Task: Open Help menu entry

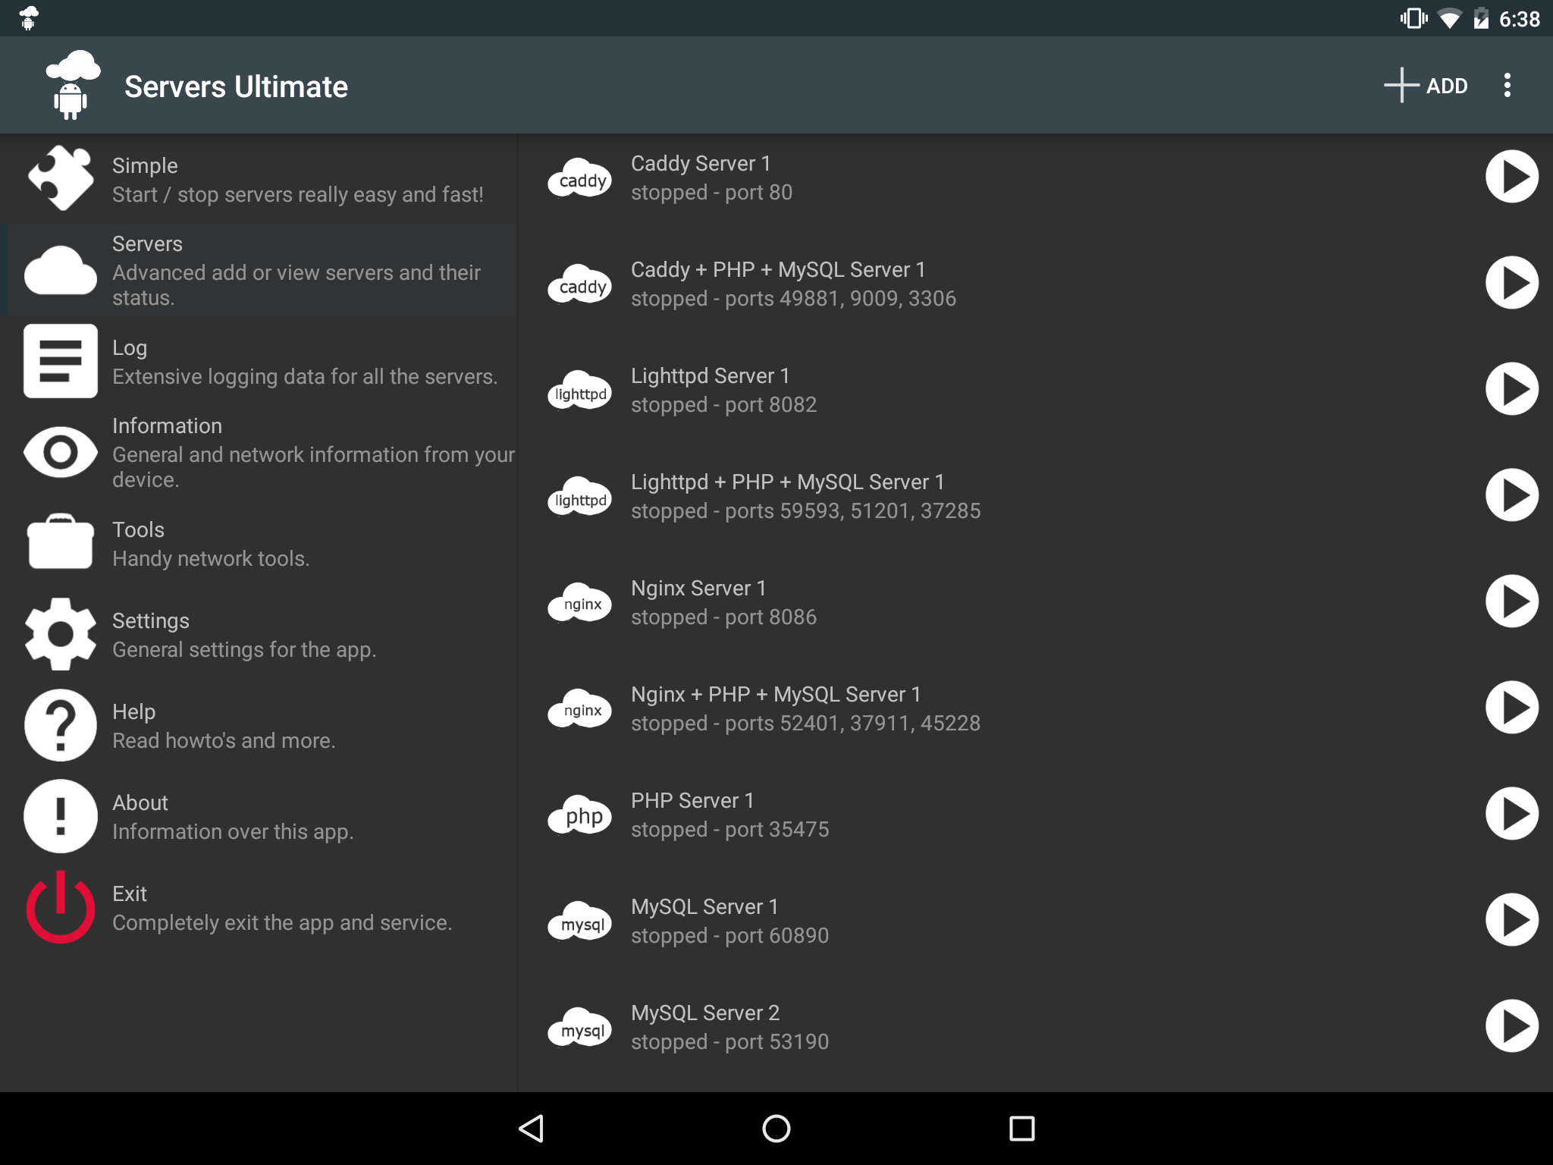Action: [259, 725]
